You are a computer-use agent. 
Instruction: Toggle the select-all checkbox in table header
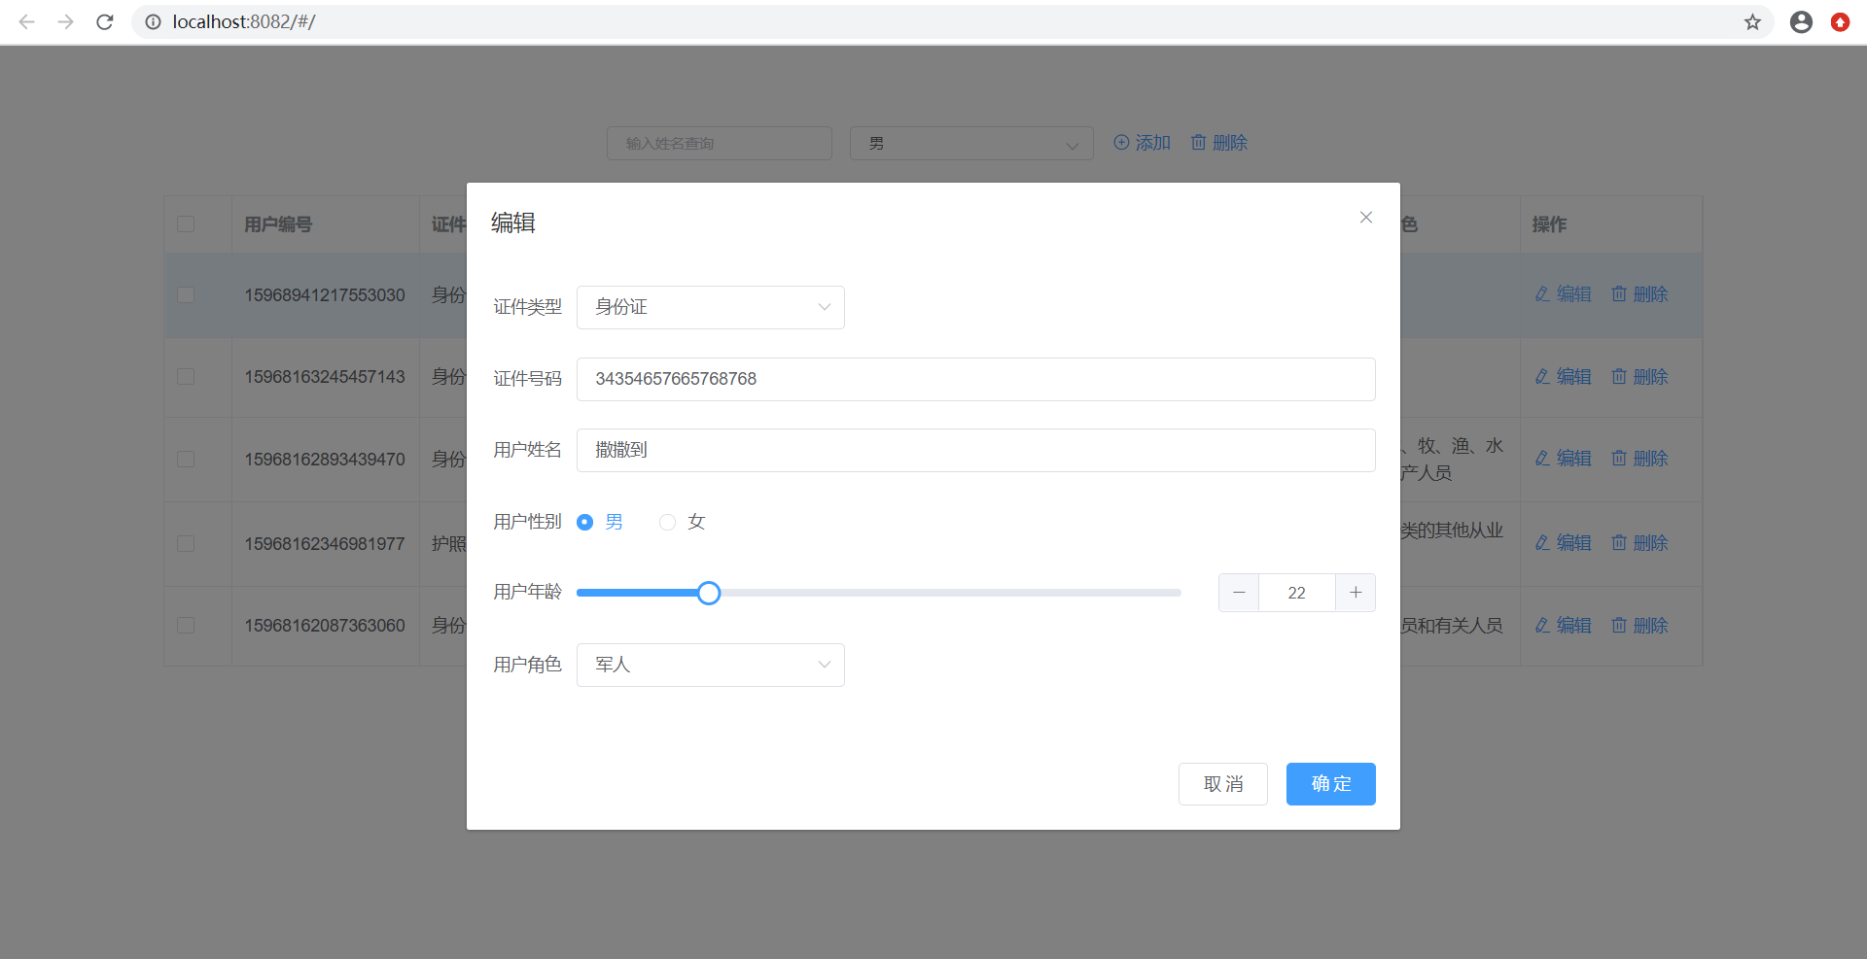(186, 224)
